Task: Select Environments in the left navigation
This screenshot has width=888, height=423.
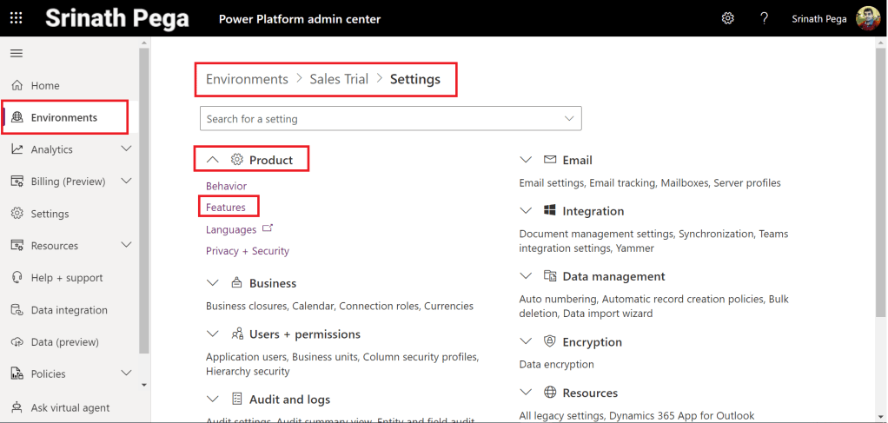Action: coord(63,117)
